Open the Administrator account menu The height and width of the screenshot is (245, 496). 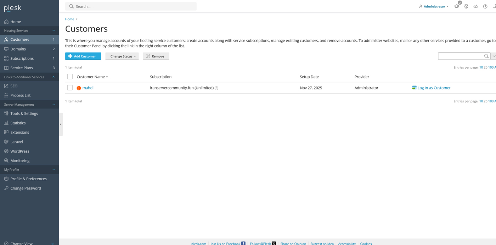434,6
